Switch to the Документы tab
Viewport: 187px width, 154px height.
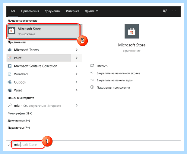(x=52, y=11)
